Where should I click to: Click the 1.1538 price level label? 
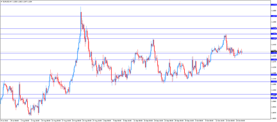[273, 28]
